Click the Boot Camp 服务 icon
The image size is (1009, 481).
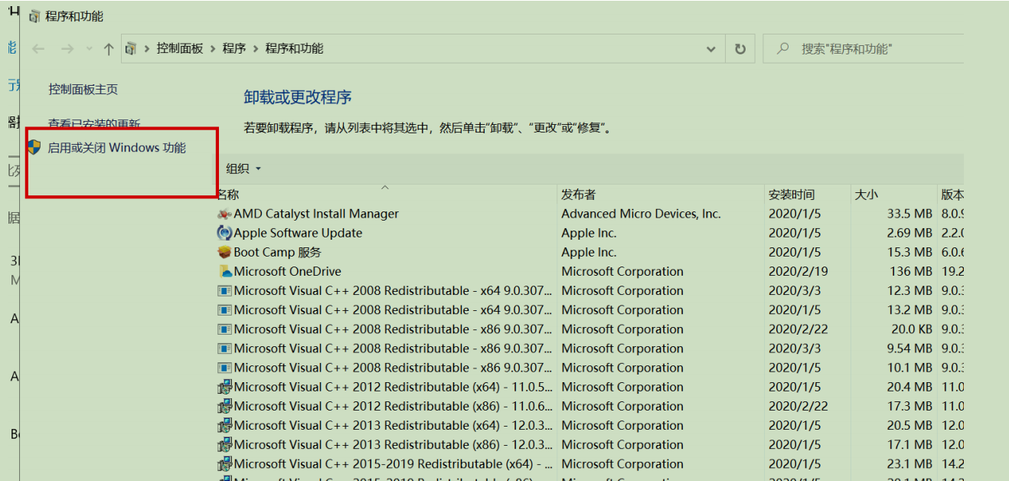point(224,252)
